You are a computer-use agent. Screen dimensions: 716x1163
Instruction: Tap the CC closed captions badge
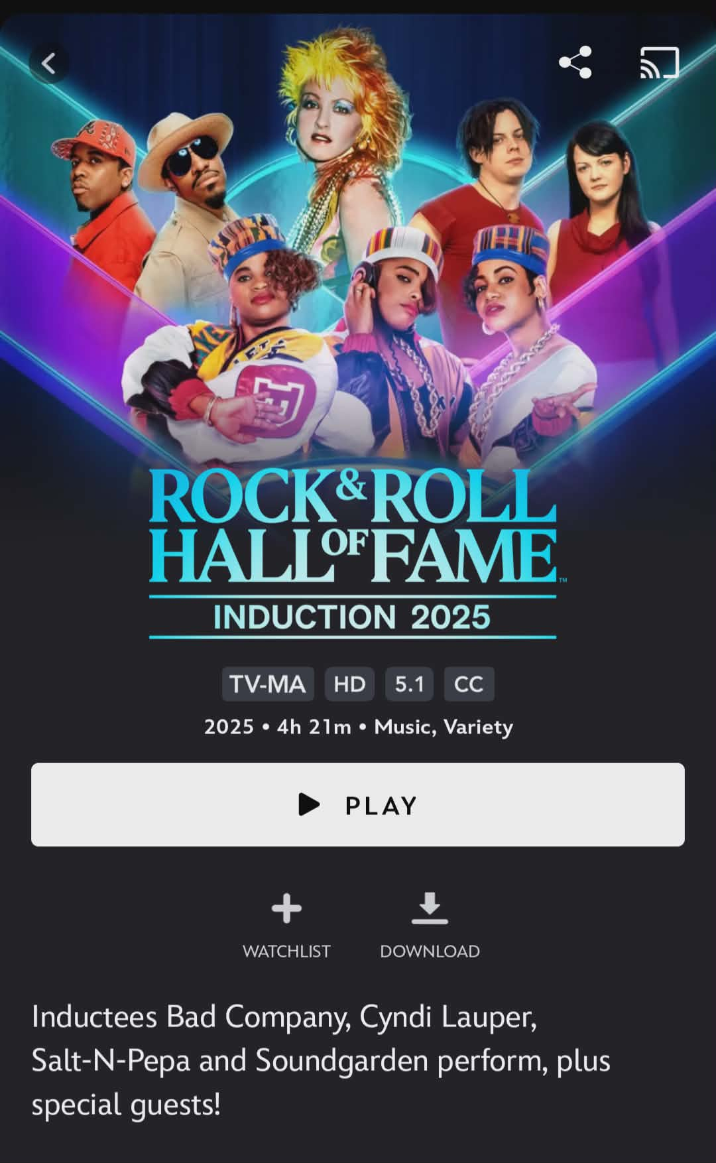tap(469, 684)
